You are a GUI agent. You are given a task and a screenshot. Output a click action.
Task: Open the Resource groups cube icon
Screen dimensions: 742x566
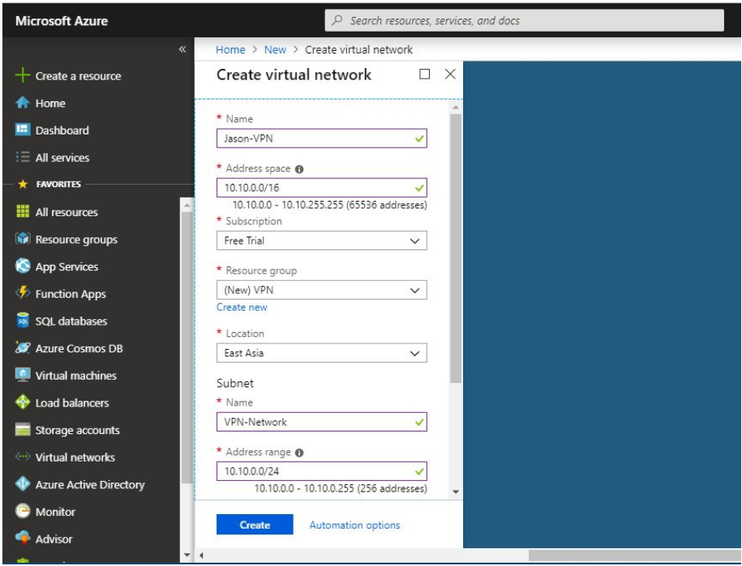coord(22,239)
